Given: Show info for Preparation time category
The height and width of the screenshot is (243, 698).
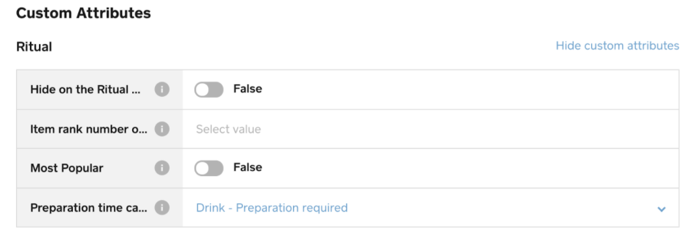Looking at the screenshot, I should coord(162,208).
